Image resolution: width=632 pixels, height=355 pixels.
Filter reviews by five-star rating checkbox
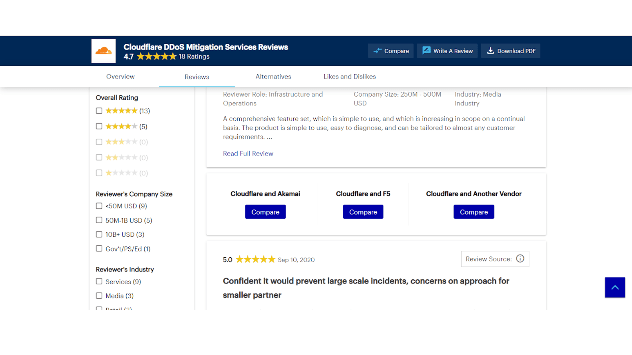pos(99,111)
